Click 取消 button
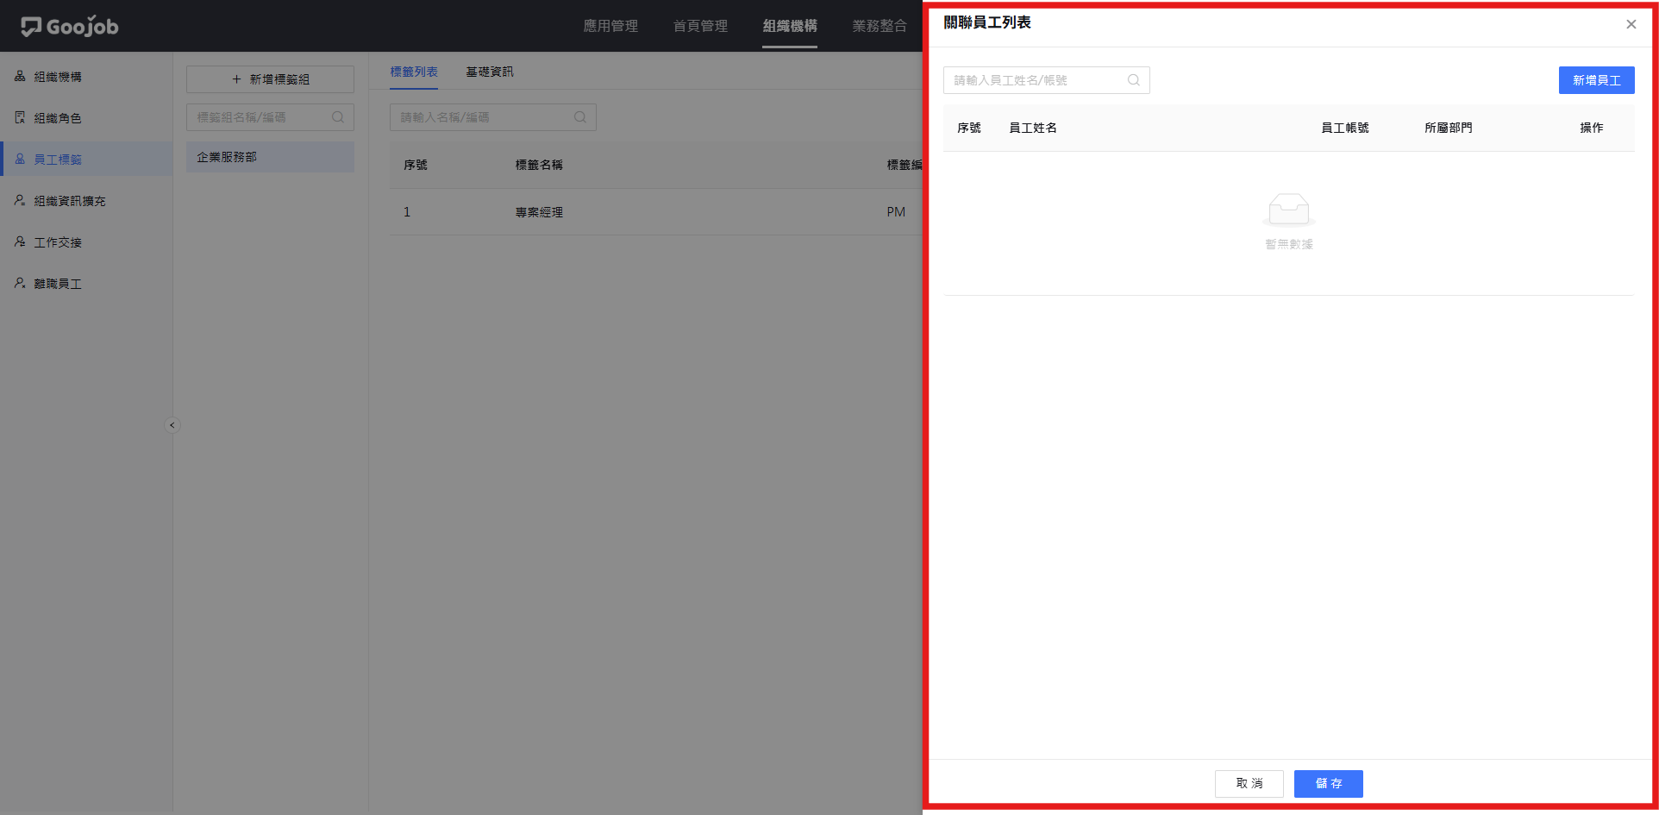 [x=1249, y=784]
